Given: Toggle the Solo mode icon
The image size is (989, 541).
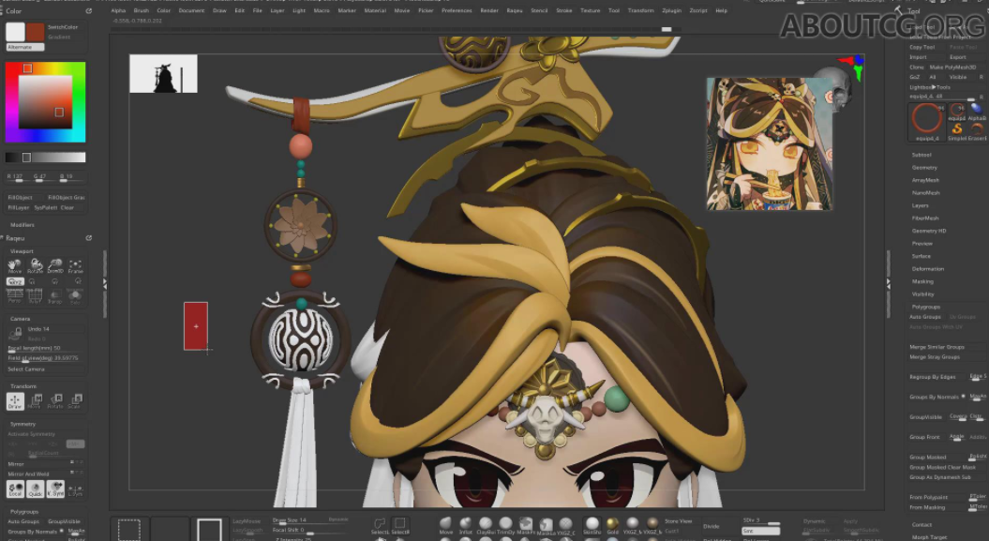Looking at the screenshot, I should (75, 296).
